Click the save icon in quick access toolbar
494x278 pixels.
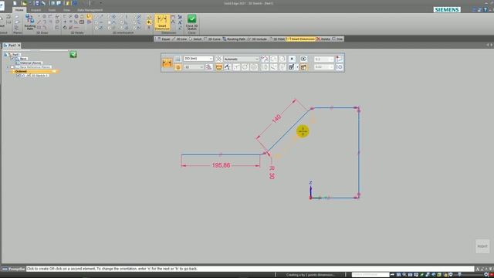37,3
